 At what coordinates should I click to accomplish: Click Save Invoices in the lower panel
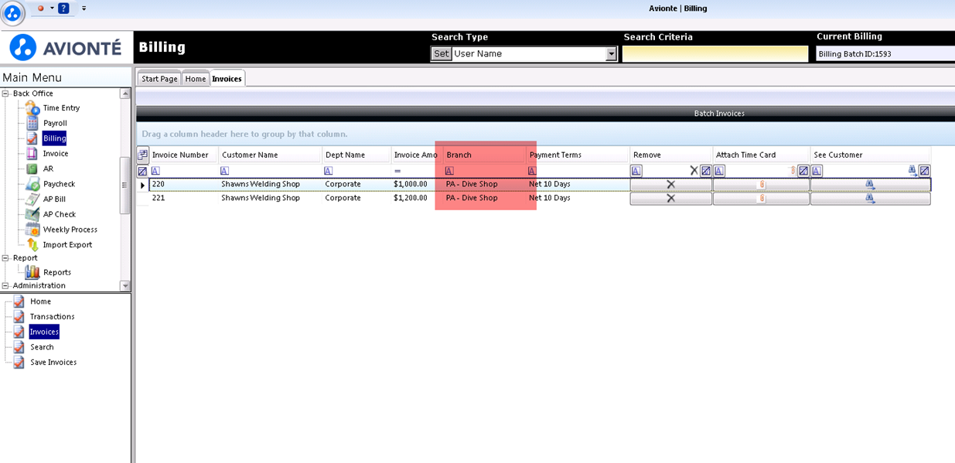coord(53,363)
